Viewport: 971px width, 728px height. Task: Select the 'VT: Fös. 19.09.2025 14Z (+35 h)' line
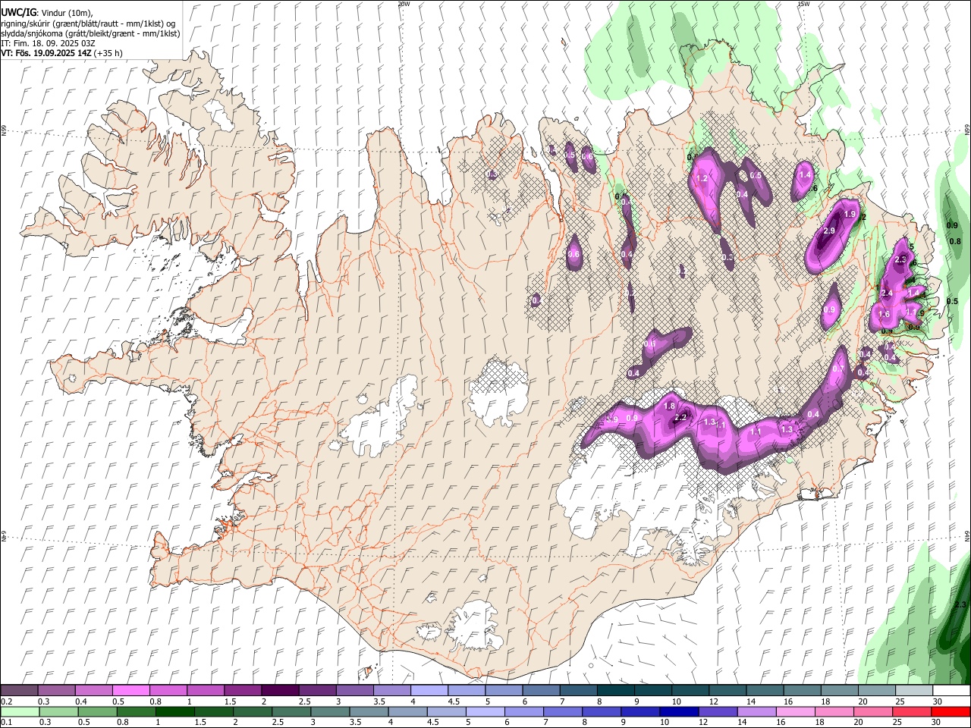pyautogui.click(x=62, y=53)
